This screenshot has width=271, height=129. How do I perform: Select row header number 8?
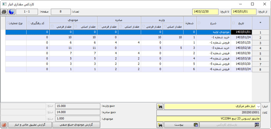point(260,70)
